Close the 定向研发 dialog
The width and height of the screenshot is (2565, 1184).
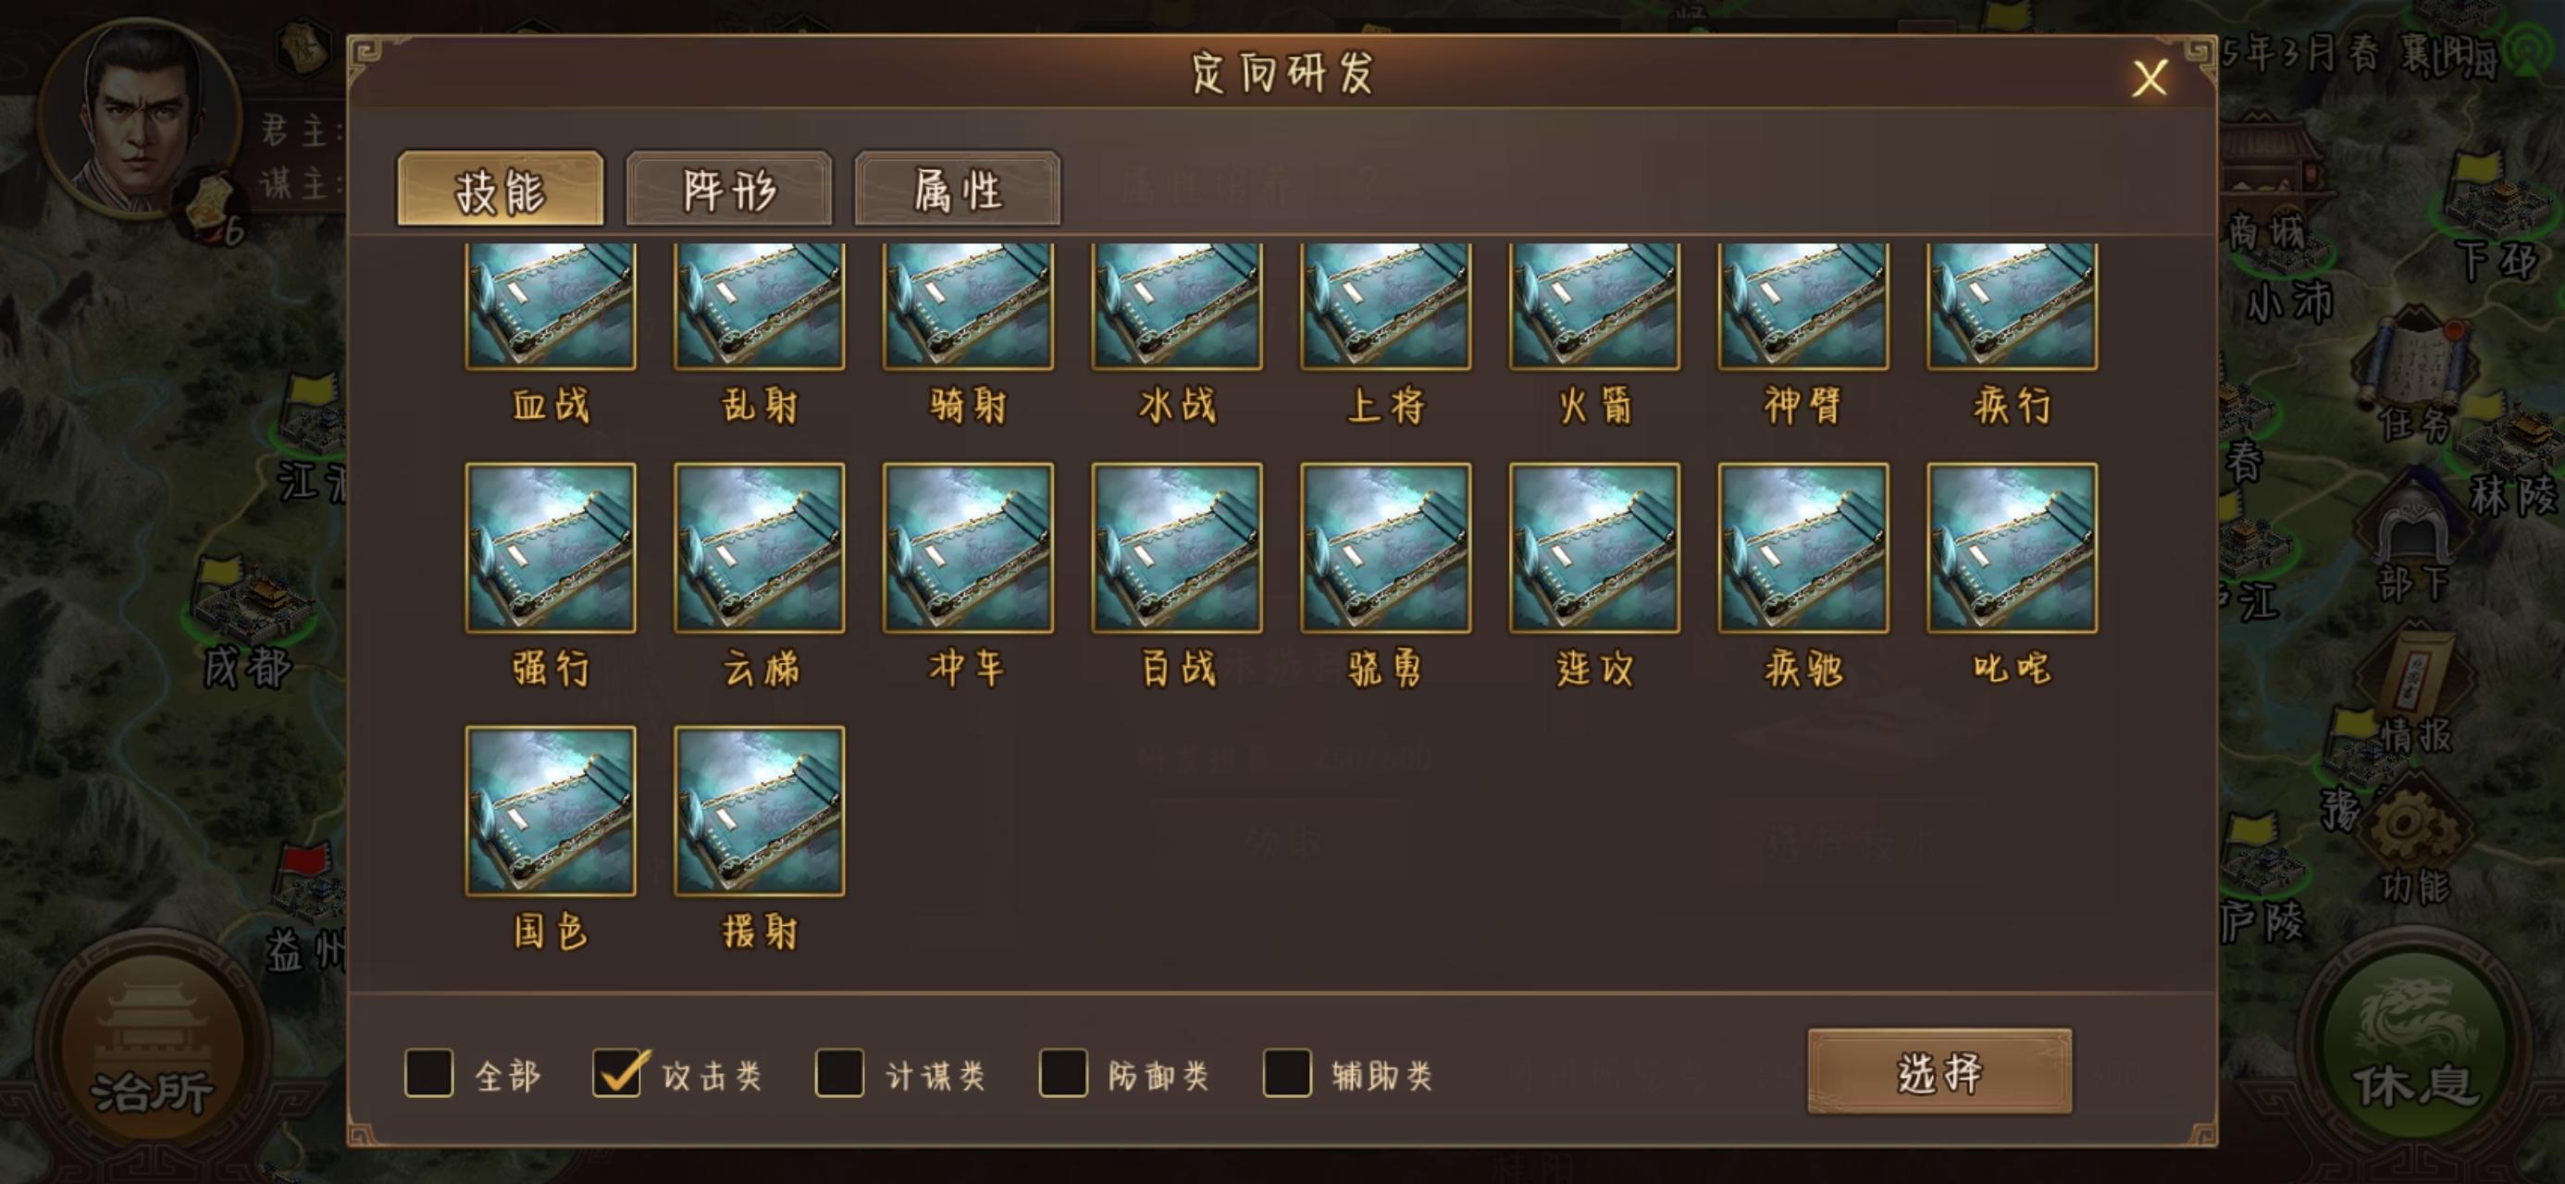tap(2150, 78)
